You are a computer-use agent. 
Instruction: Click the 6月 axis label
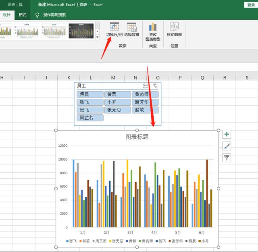coord(202,233)
